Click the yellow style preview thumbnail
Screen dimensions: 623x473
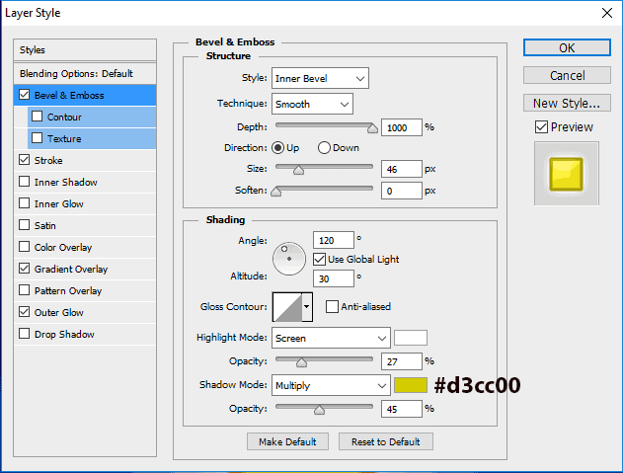(567, 173)
